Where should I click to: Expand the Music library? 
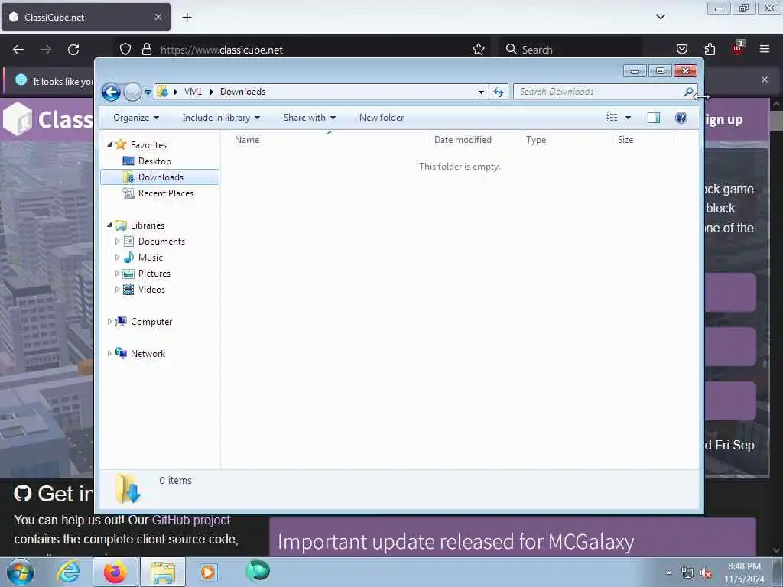117,257
